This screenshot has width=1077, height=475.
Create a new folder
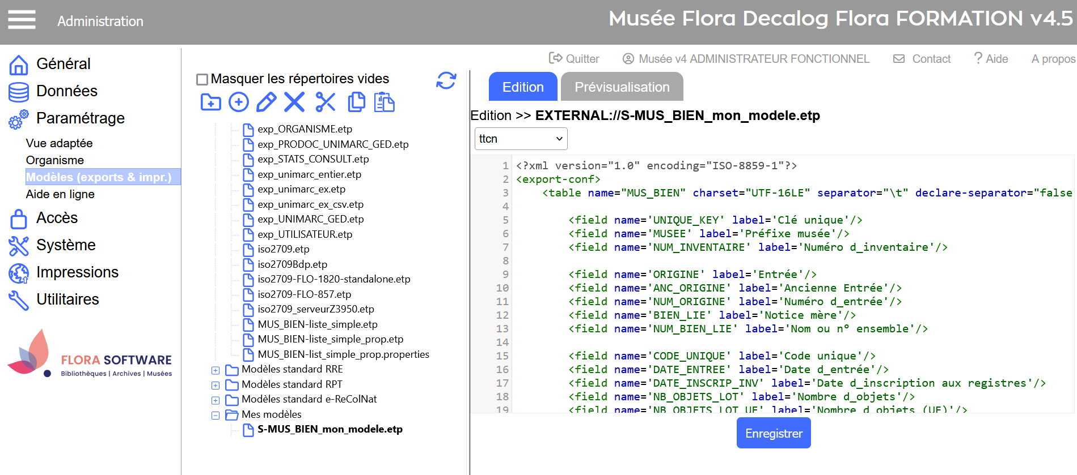(x=211, y=102)
